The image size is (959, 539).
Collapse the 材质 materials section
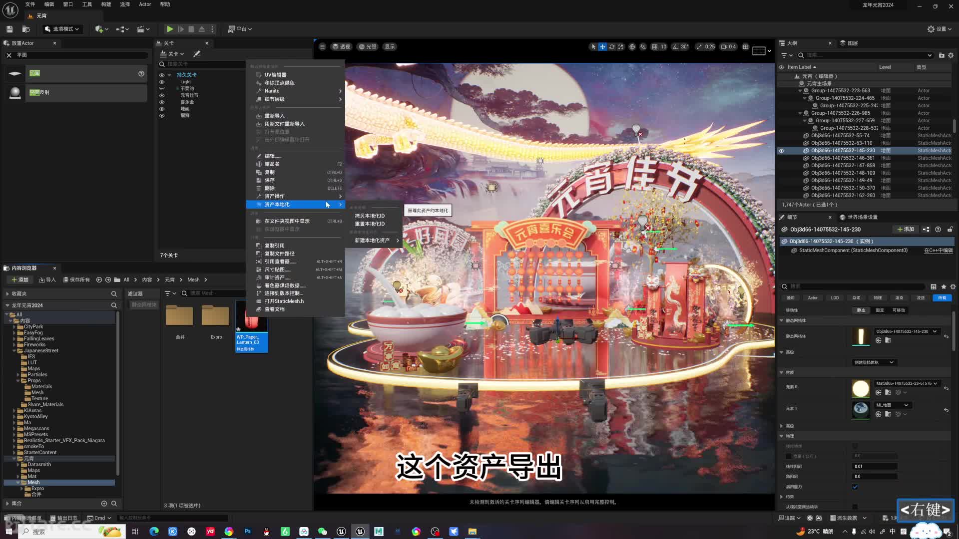(x=782, y=373)
